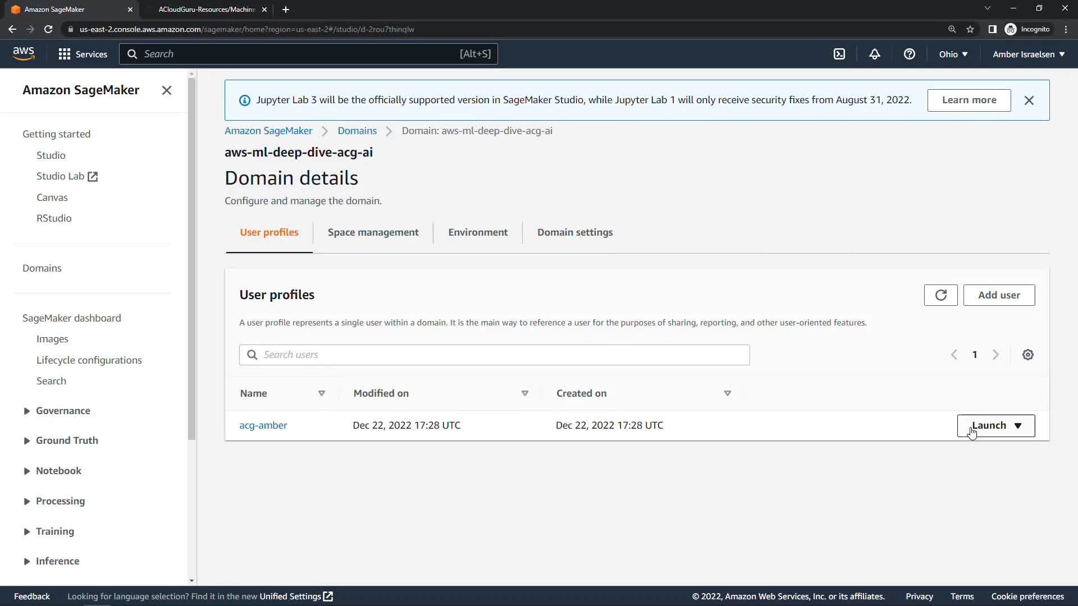Refresh the user profiles list
The width and height of the screenshot is (1078, 606).
coord(940,295)
